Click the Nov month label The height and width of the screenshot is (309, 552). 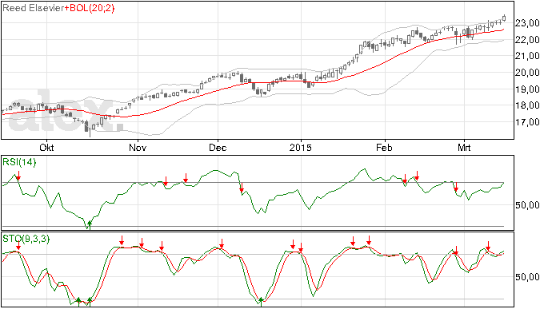tap(138, 147)
